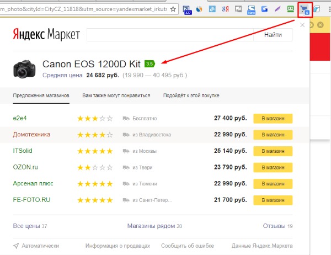Click the delivery truck icon in e2e4 row
Screen dimensions: 331x255
126,118
